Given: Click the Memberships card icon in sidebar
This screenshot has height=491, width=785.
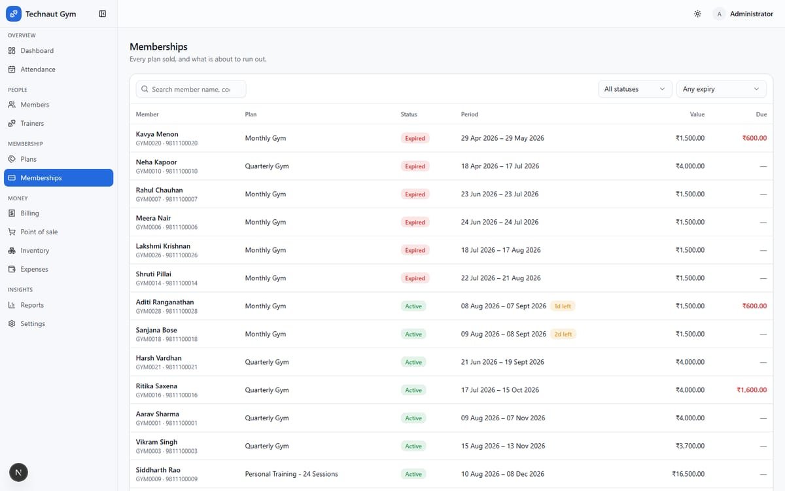Looking at the screenshot, I should coord(12,177).
